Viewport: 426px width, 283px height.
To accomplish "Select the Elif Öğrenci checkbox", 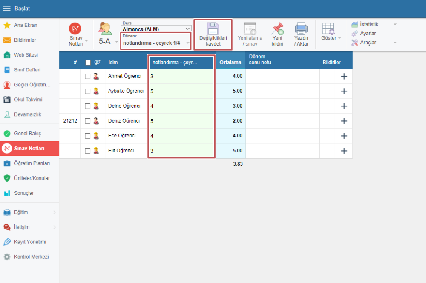I will pos(87,151).
